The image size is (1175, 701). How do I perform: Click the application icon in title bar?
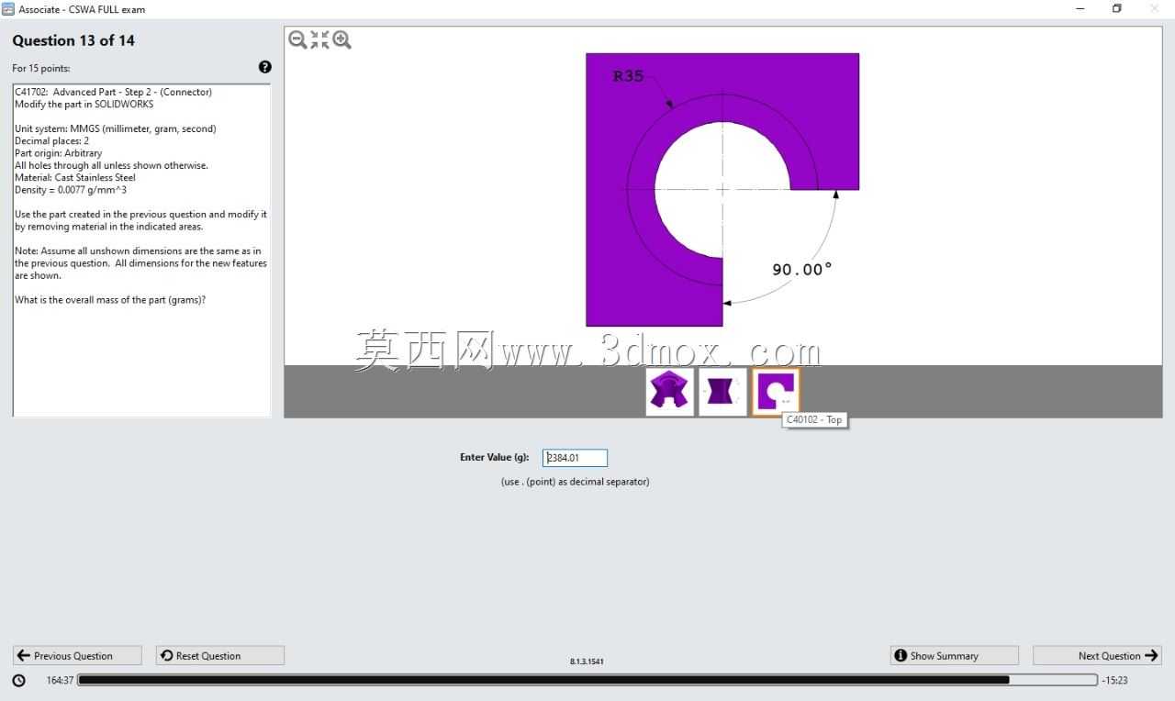point(8,9)
